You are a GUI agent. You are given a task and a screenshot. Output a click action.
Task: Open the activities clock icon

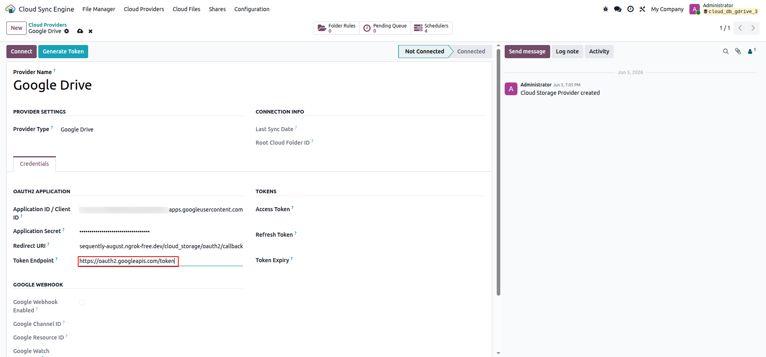(630, 9)
